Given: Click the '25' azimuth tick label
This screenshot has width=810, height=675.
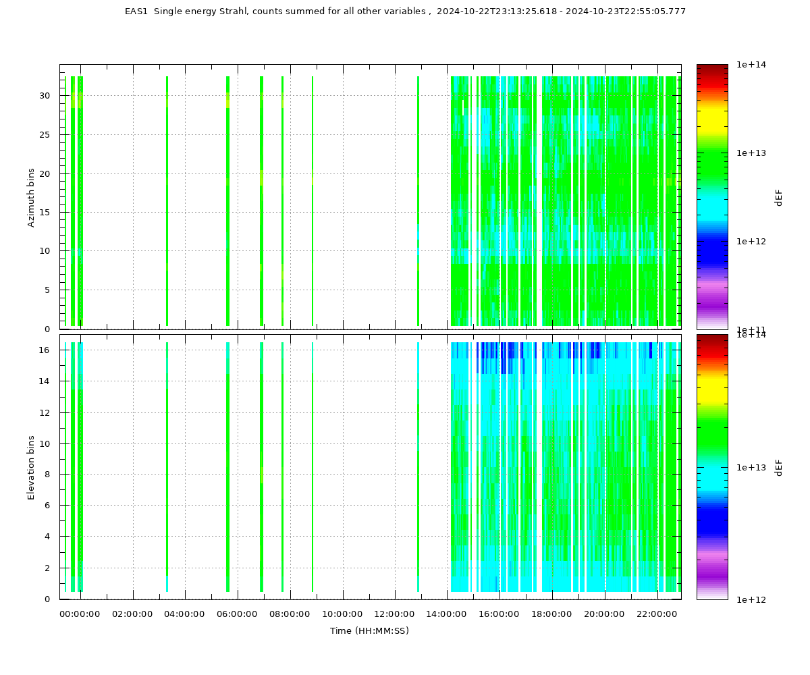Looking at the screenshot, I should [x=45, y=134].
